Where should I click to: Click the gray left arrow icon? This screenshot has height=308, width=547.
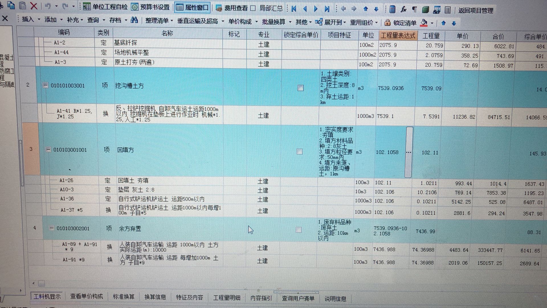pyautogui.click(x=343, y=9)
